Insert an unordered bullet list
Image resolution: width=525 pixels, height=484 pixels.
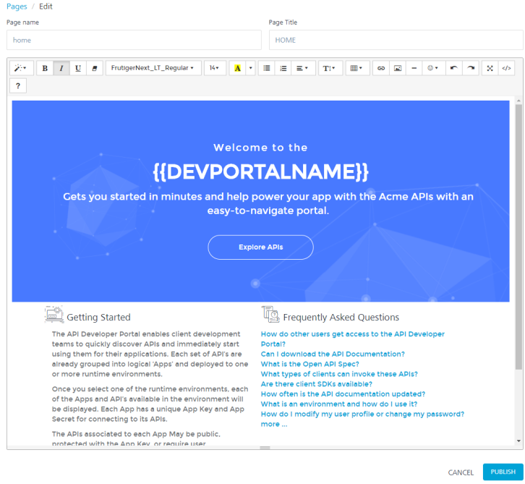(x=267, y=68)
